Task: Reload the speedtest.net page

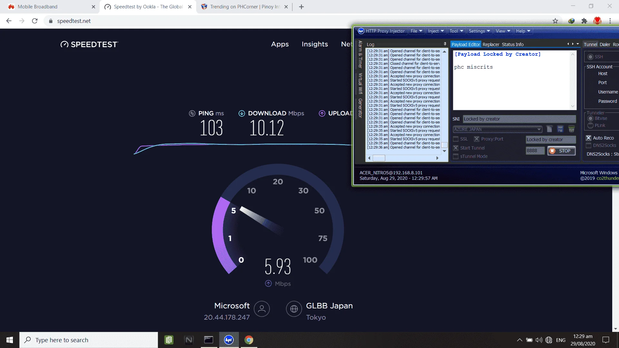Action: point(35,21)
